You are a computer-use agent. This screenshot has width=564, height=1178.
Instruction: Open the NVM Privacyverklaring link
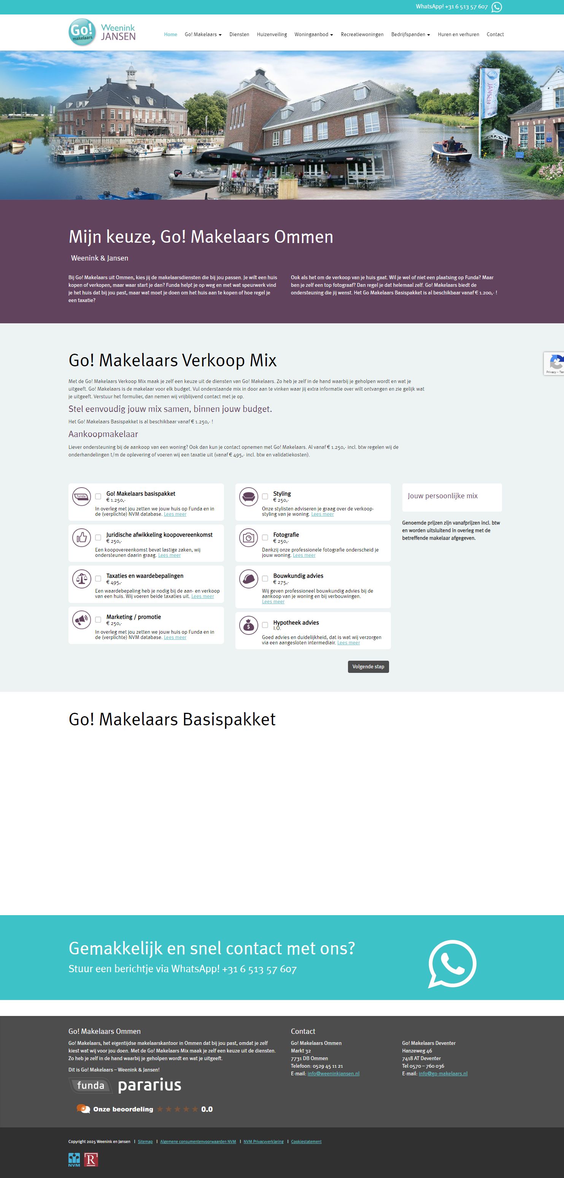point(263,1142)
